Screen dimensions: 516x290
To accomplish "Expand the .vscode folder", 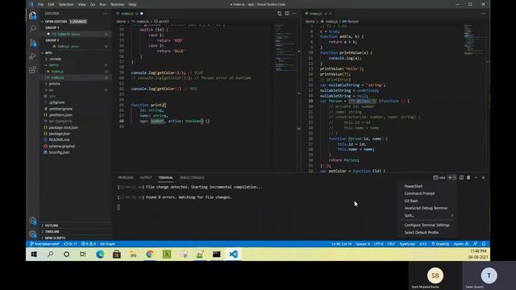I will point(54,59).
